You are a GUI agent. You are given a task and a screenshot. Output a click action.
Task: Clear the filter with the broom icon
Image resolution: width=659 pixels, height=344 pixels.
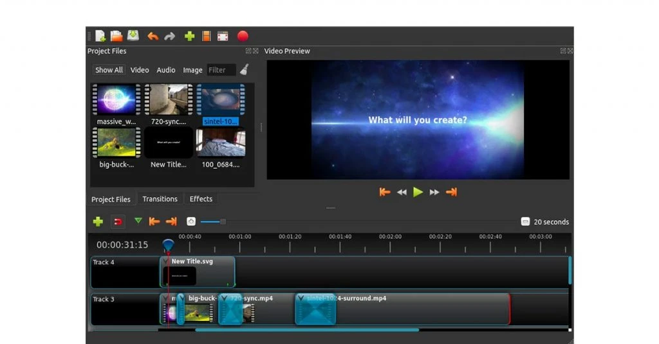244,69
